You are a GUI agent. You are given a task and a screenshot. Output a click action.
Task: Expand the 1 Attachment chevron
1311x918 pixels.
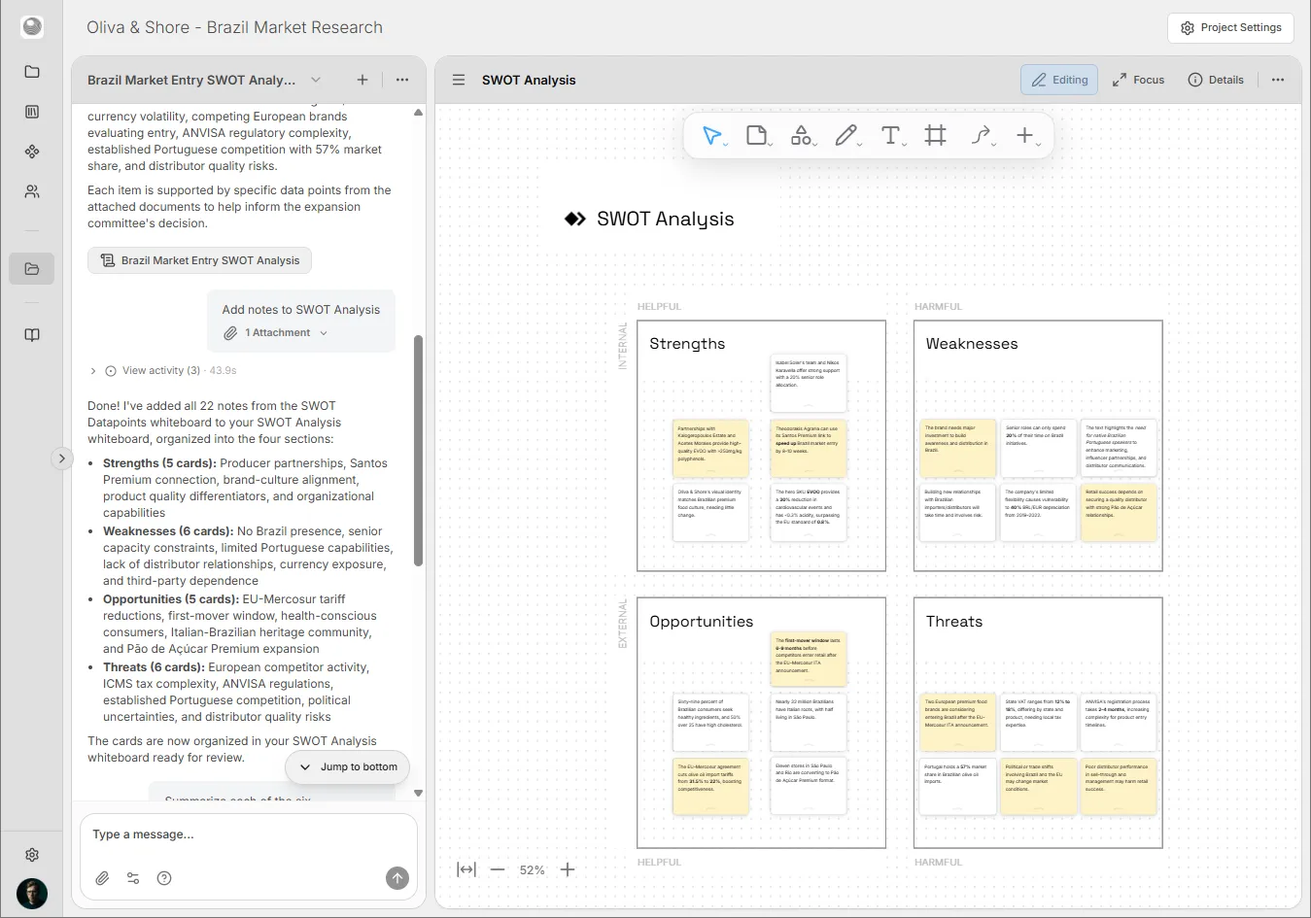tap(324, 333)
